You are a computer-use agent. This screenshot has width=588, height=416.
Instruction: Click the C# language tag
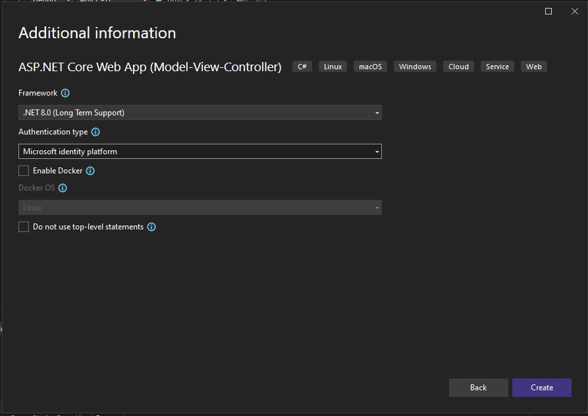(302, 67)
